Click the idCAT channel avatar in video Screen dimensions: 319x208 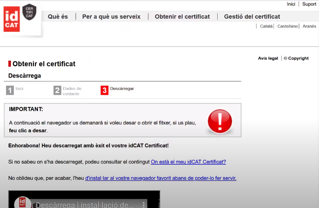click(22, 203)
